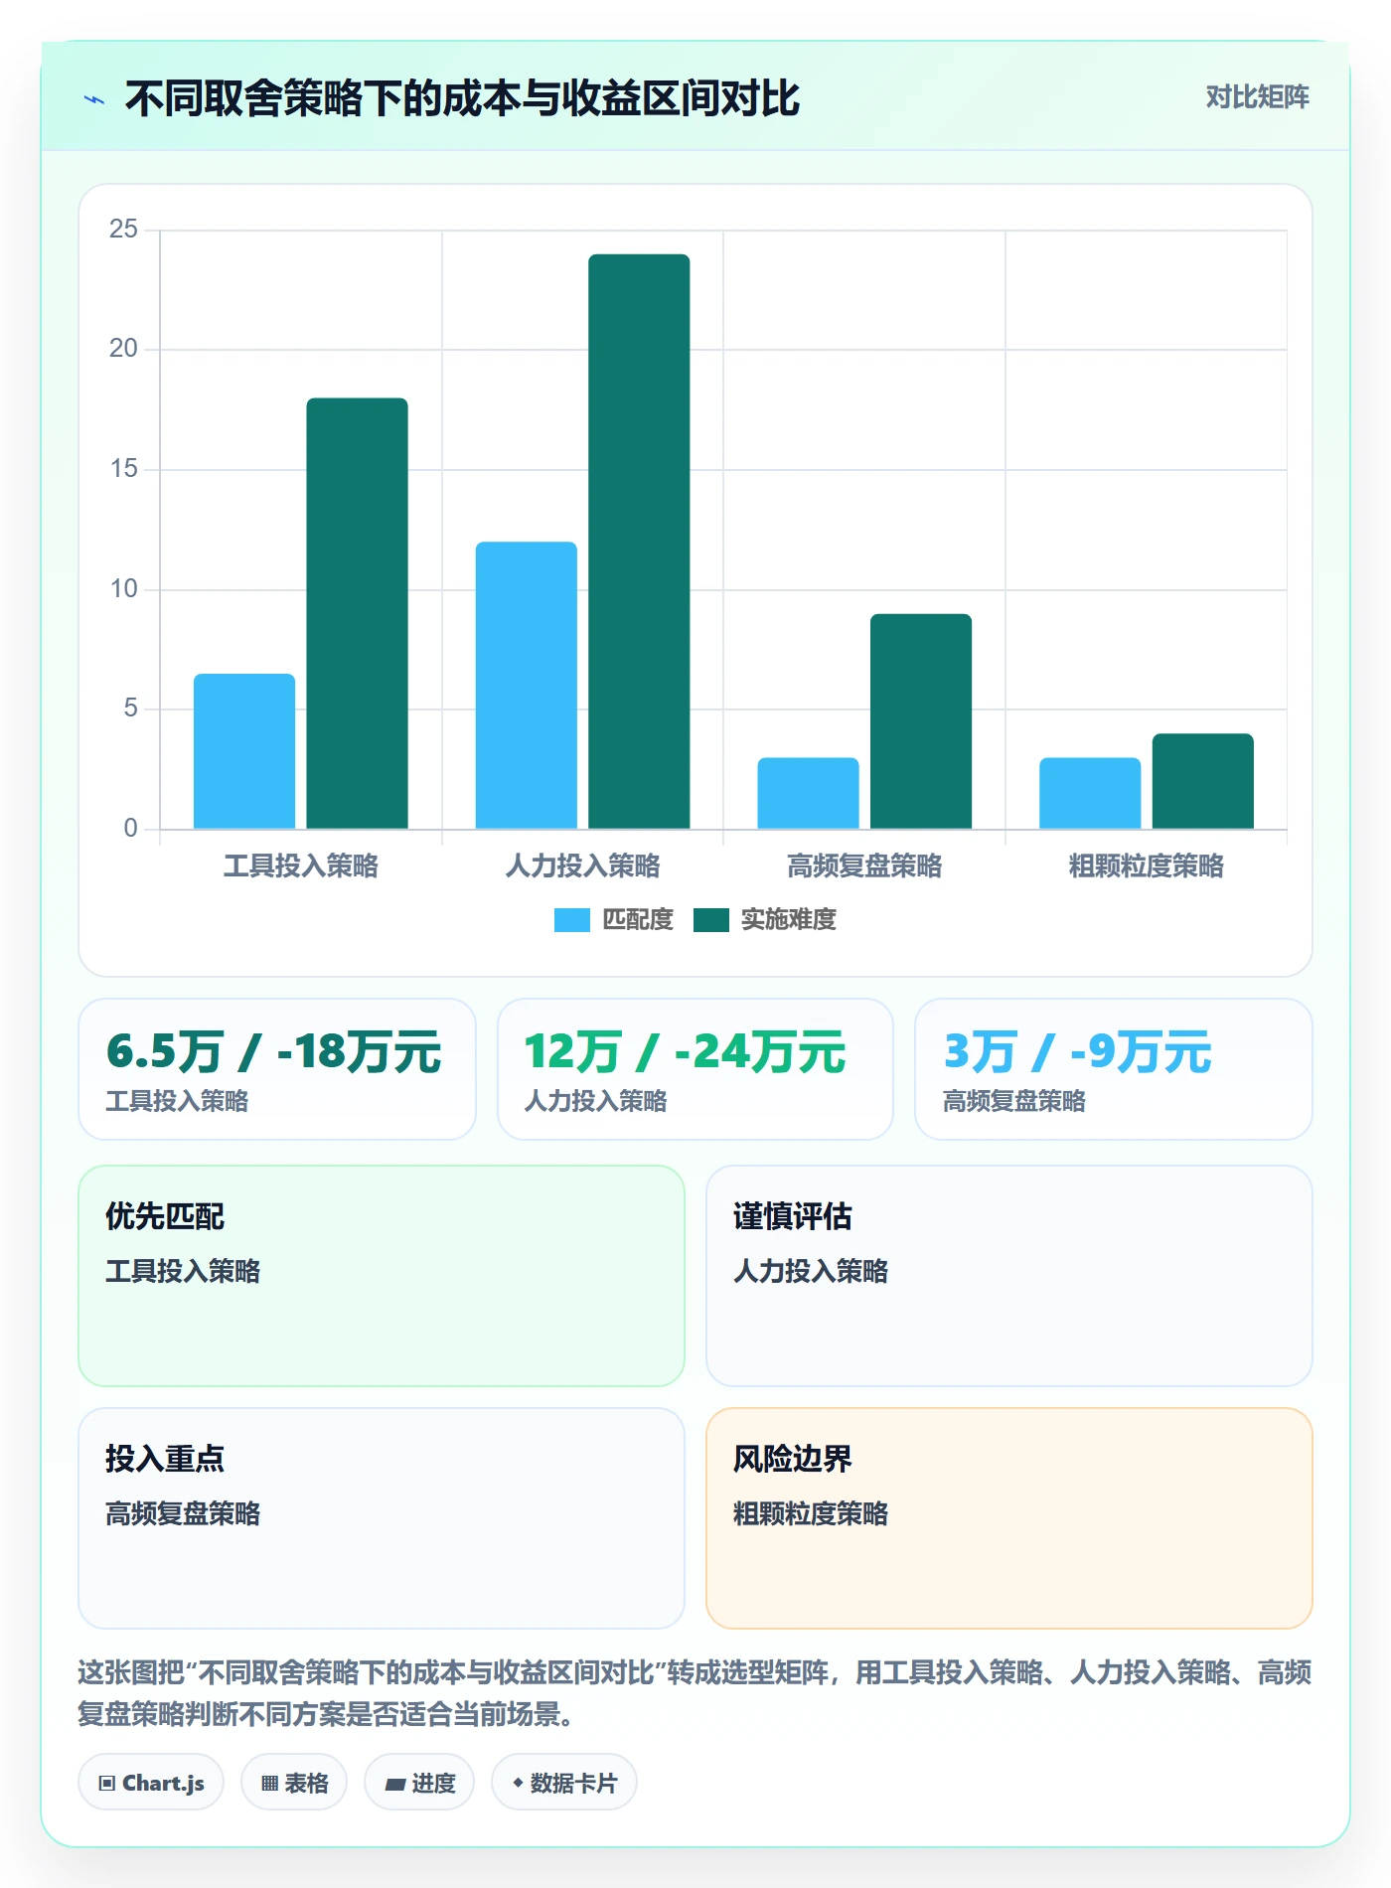Click the 12万 / -24万元 stat value
This screenshot has height=1888, width=1391.
coord(686,1052)
